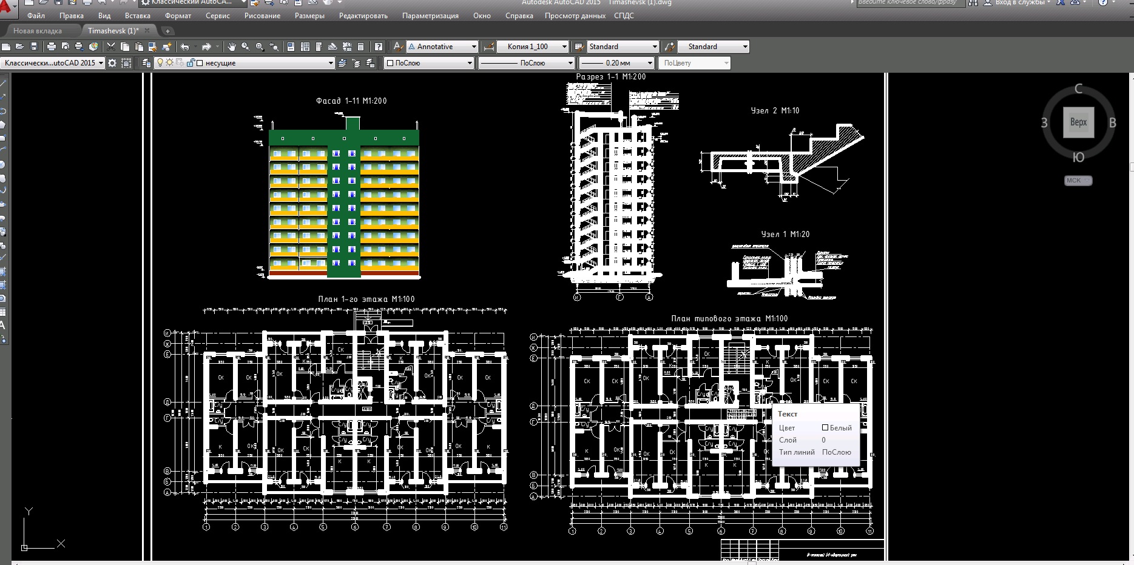Cut selection with the scissors icon

[111, 46]
